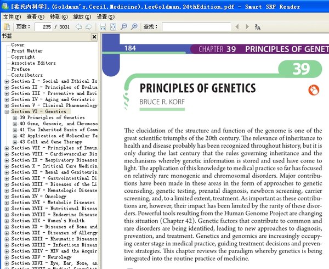Collapse the Section VI - Genetics node

click(7, 111)
